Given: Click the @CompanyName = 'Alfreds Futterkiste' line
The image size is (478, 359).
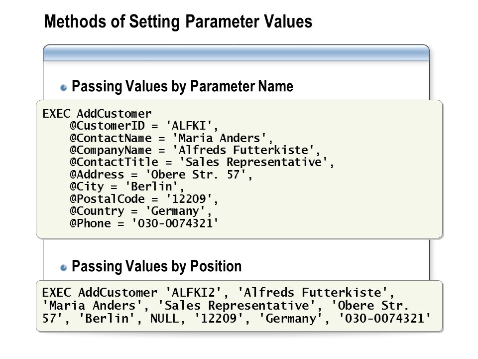Looking at the screenshot, I should tap(195, 150).
